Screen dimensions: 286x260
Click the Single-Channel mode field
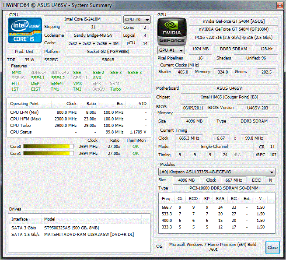214,147
